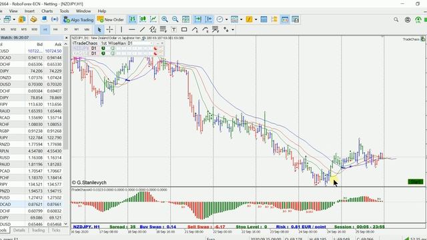Screen dimensions: 427x240
Task: Select the D1 timeframe
Action: point(65,29)
